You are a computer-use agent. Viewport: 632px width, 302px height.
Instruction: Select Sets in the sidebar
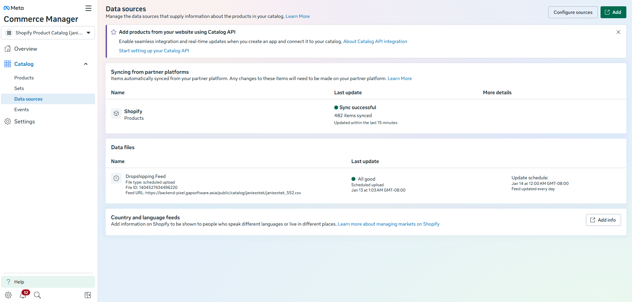tap(19, 88)
